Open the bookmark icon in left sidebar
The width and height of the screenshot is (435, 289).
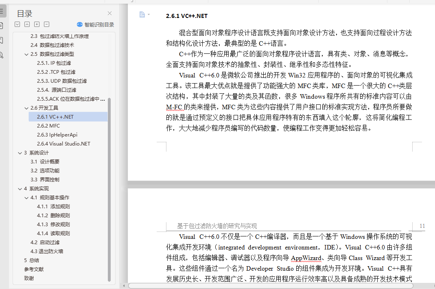[1, 40]
